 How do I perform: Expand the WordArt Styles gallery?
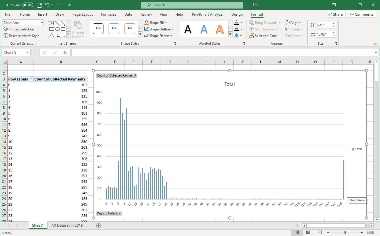point(230,34)
